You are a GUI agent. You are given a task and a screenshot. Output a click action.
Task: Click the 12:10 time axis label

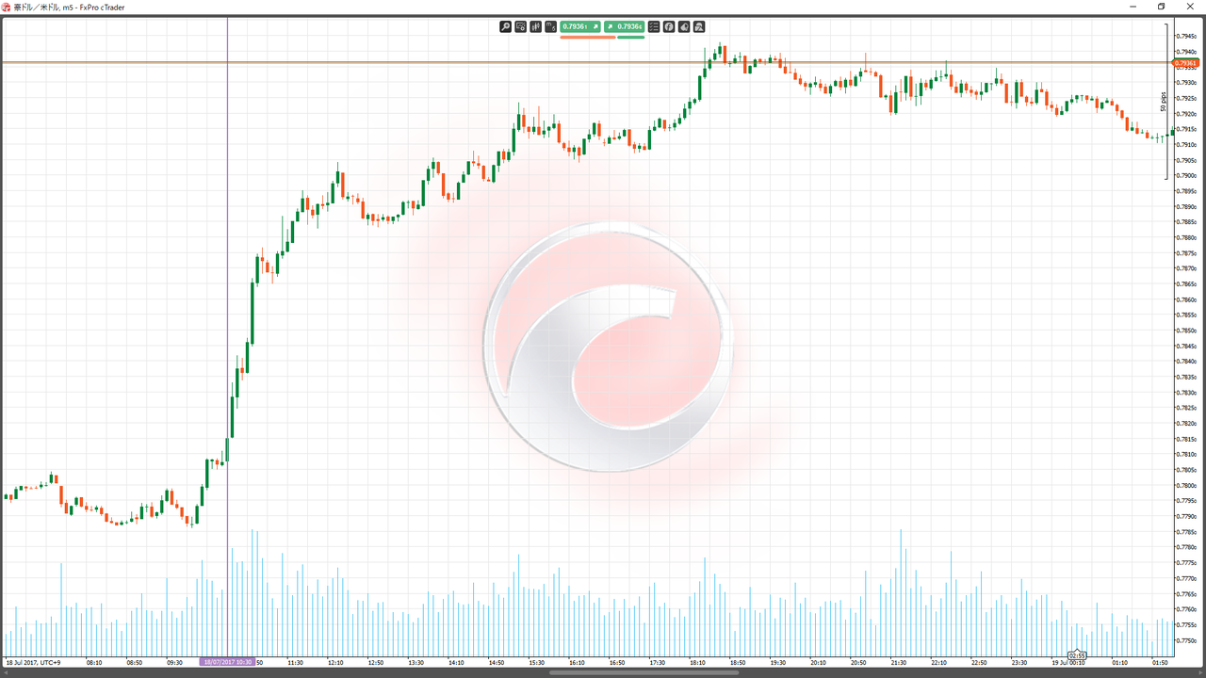pyautogui.click(x=335, y=662)
